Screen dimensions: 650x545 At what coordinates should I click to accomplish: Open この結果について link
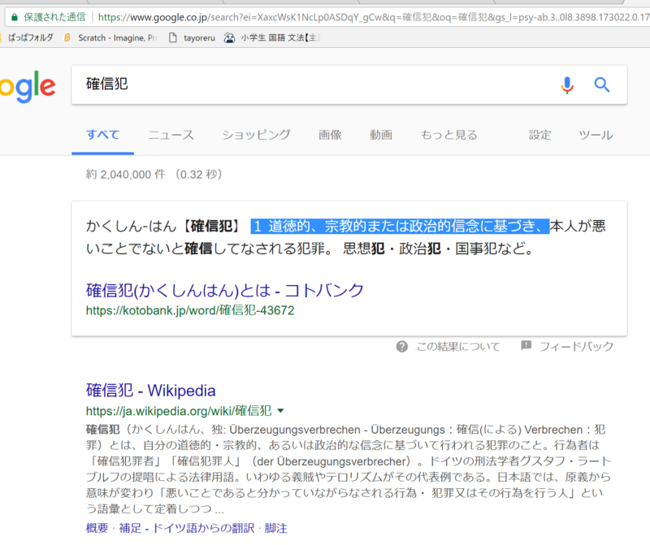coord(458,347)
